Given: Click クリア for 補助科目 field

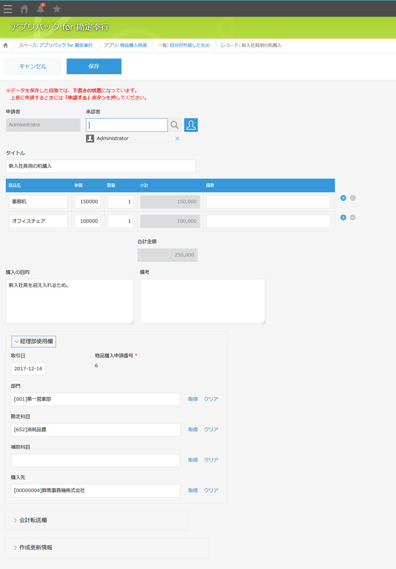Looking at the screenshot, I should pos(211,460).
